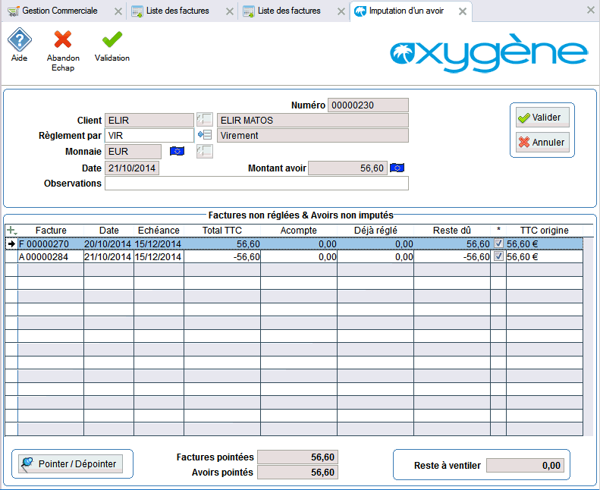Click the EU flag beside Montant avoir
This screenshot has width=600, height=490.
point(397,168)
